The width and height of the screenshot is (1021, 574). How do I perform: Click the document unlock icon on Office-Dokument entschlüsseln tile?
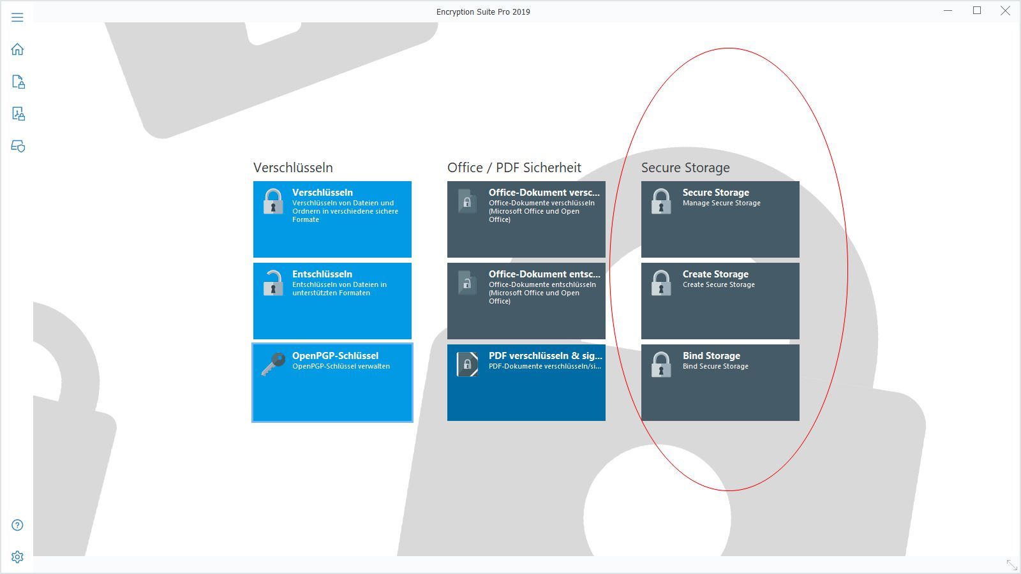click(467, 283)
